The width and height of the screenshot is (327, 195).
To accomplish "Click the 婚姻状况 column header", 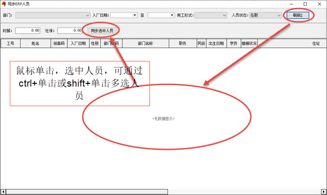I will (249, 43).
